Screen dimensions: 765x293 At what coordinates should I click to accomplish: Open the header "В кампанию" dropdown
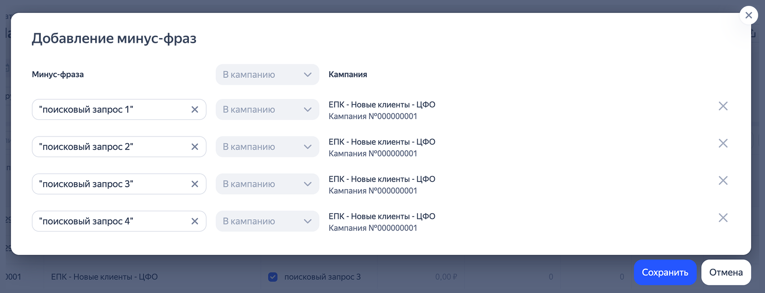coord(267,75)
